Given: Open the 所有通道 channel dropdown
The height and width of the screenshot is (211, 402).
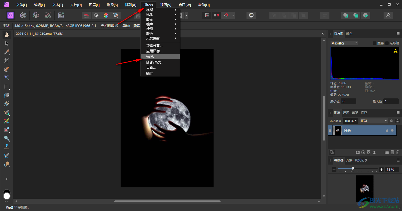Looking at the screenshot, I should (x=344, y=43).
